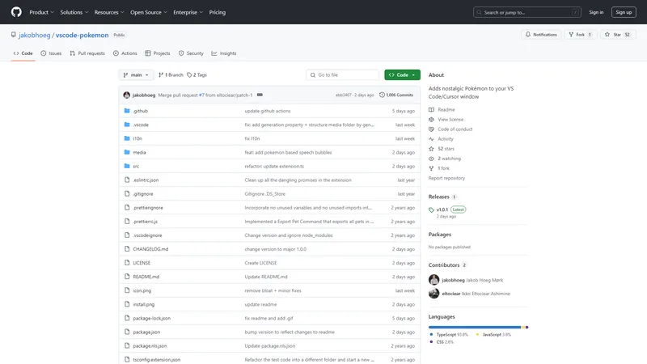The height and width of the screenshot is (364, 647).
Task: Click the pulse icon beside Activity
Action: pos(431,139)
